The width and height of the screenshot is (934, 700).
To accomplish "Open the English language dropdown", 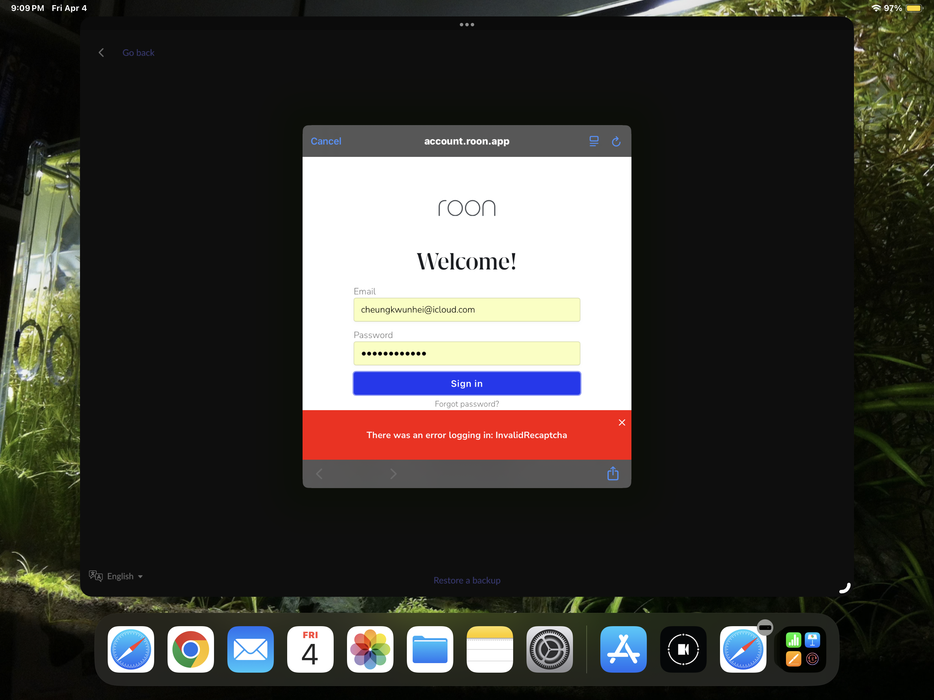I will (124, 576).
